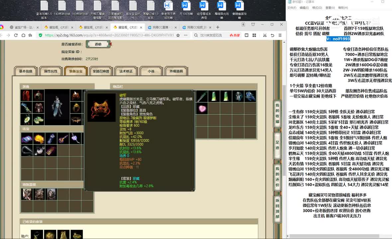Select the golden hood equipment icon
Viewport: 392px width, 239px height.
click(76, 108)
